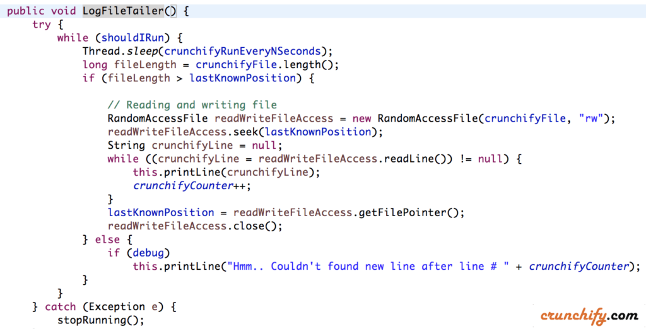Click 'crunchifyRunEveryNSeconds' argument in Thread.sleep
This screenshot has height=329, width=646.
point(242,52)
